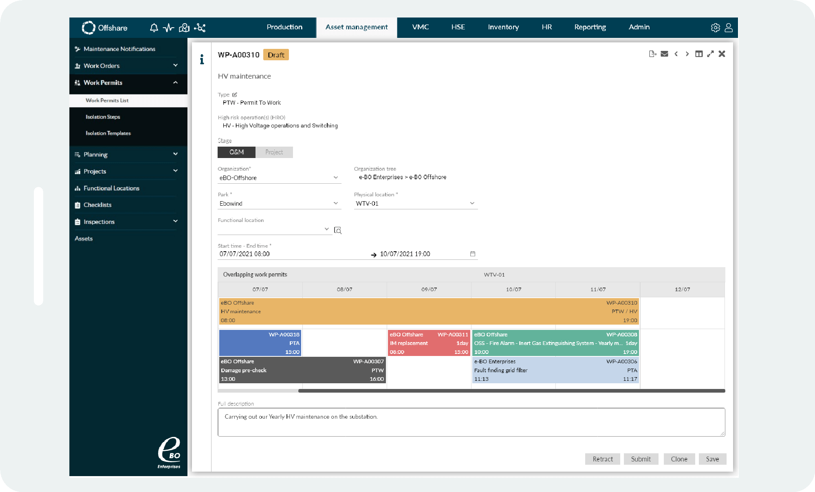Click the Retract button
The width and height of the screenshot is (815, 492).
coord(603,459)
